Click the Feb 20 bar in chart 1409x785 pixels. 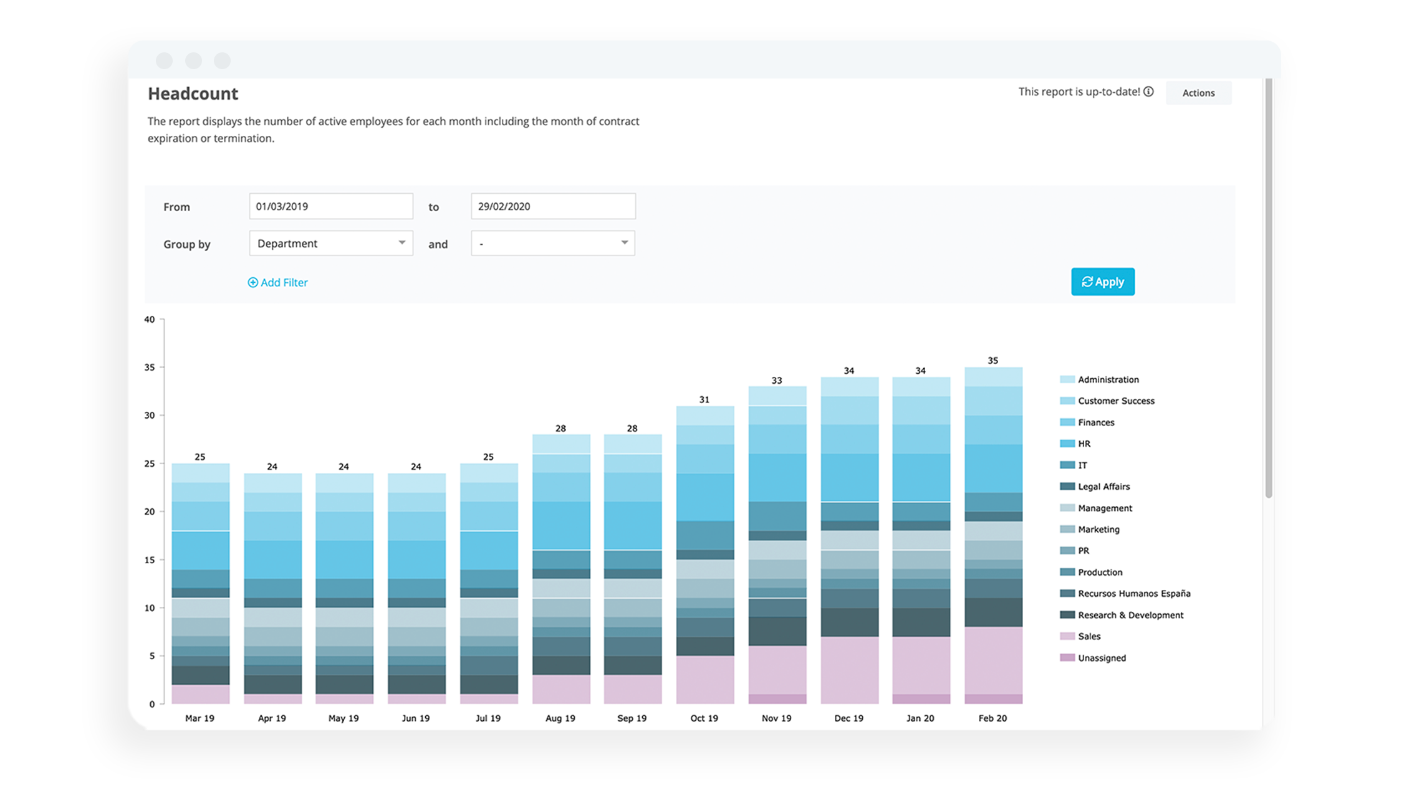(x=994, y=536)
